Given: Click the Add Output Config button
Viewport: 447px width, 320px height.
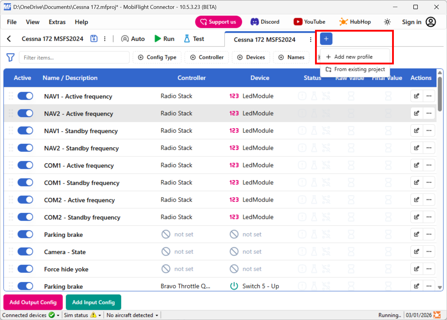Looking at the screenshot, I should coord(33,302).
